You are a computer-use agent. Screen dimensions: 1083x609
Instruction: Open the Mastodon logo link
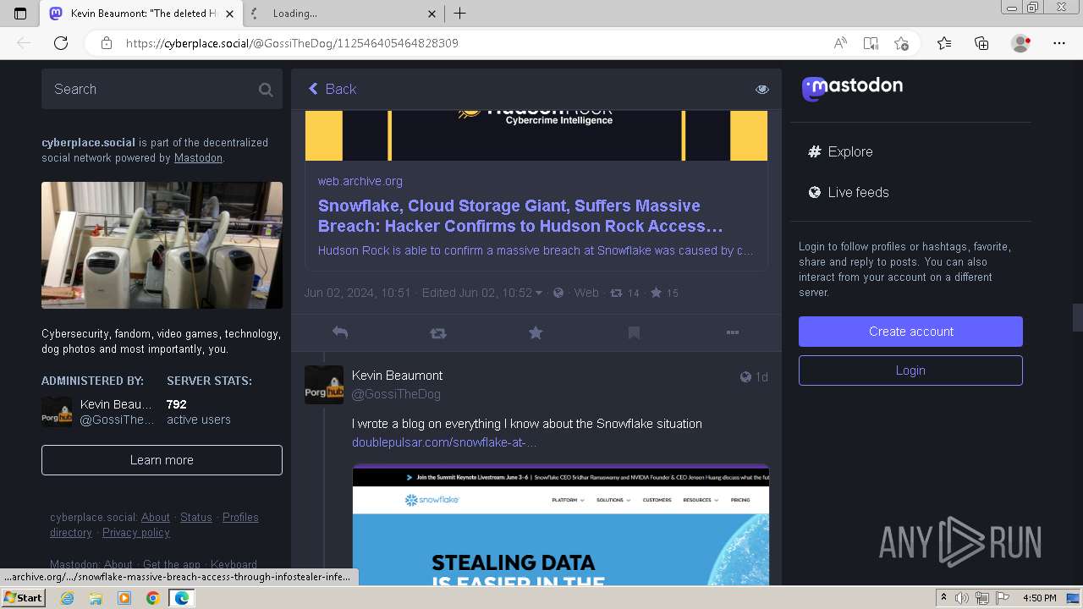click(x=852, y=87)
